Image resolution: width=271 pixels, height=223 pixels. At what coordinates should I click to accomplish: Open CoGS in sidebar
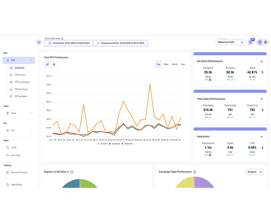tap(14, 147)
